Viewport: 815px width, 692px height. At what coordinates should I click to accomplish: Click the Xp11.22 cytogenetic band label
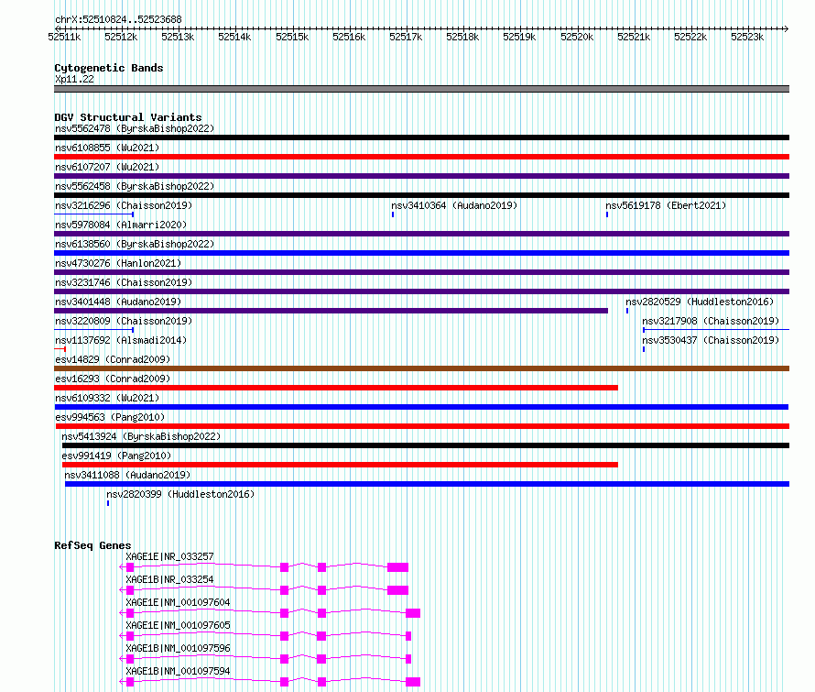tap(74, 79)
